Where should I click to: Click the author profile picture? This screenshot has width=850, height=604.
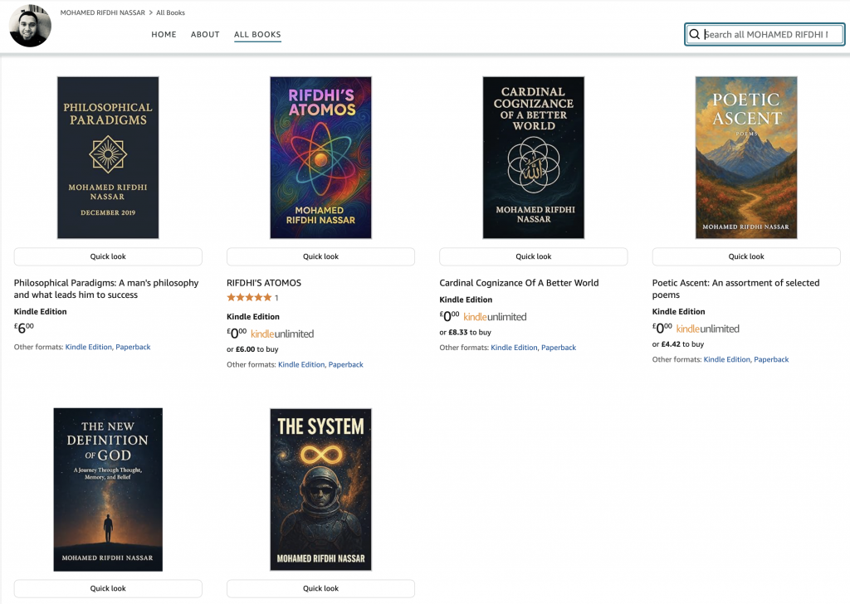pyautogui.click(x=30, y=26)
